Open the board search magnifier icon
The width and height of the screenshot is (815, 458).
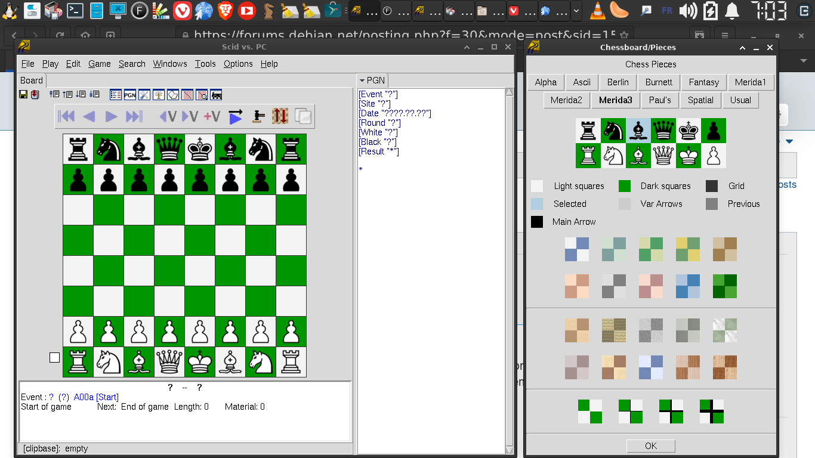202,94
